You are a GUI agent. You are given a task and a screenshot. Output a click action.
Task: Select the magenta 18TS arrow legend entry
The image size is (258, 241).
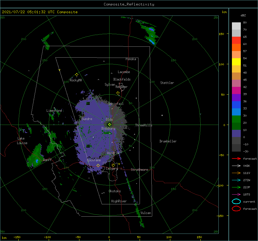pos(236,195)
